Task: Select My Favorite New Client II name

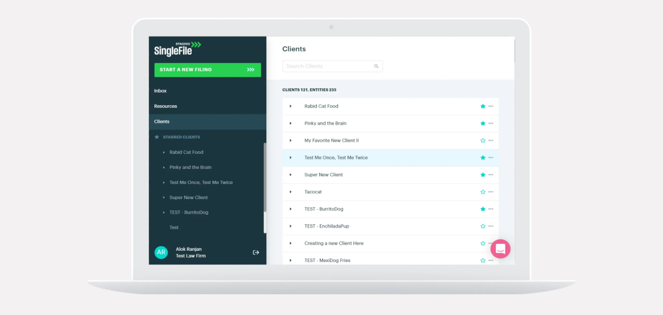Action: pos(332,140)
